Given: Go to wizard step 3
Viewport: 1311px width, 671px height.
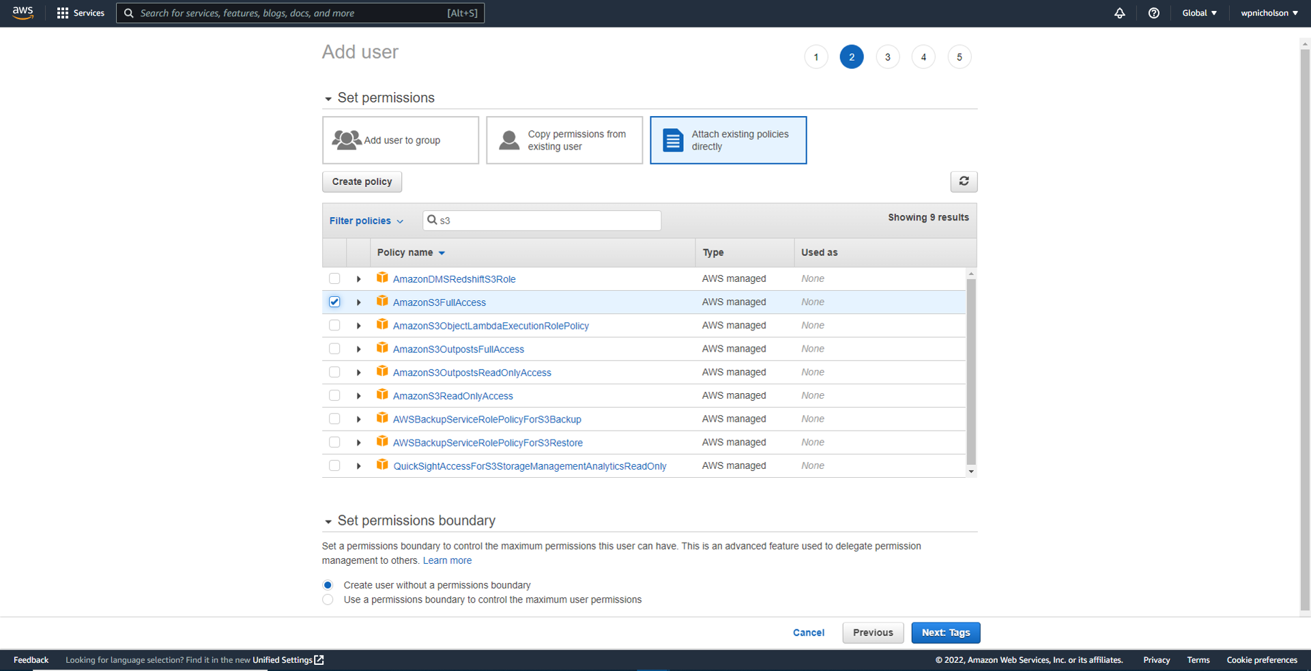Looking at the screenshot, I should tap(887, 57).
